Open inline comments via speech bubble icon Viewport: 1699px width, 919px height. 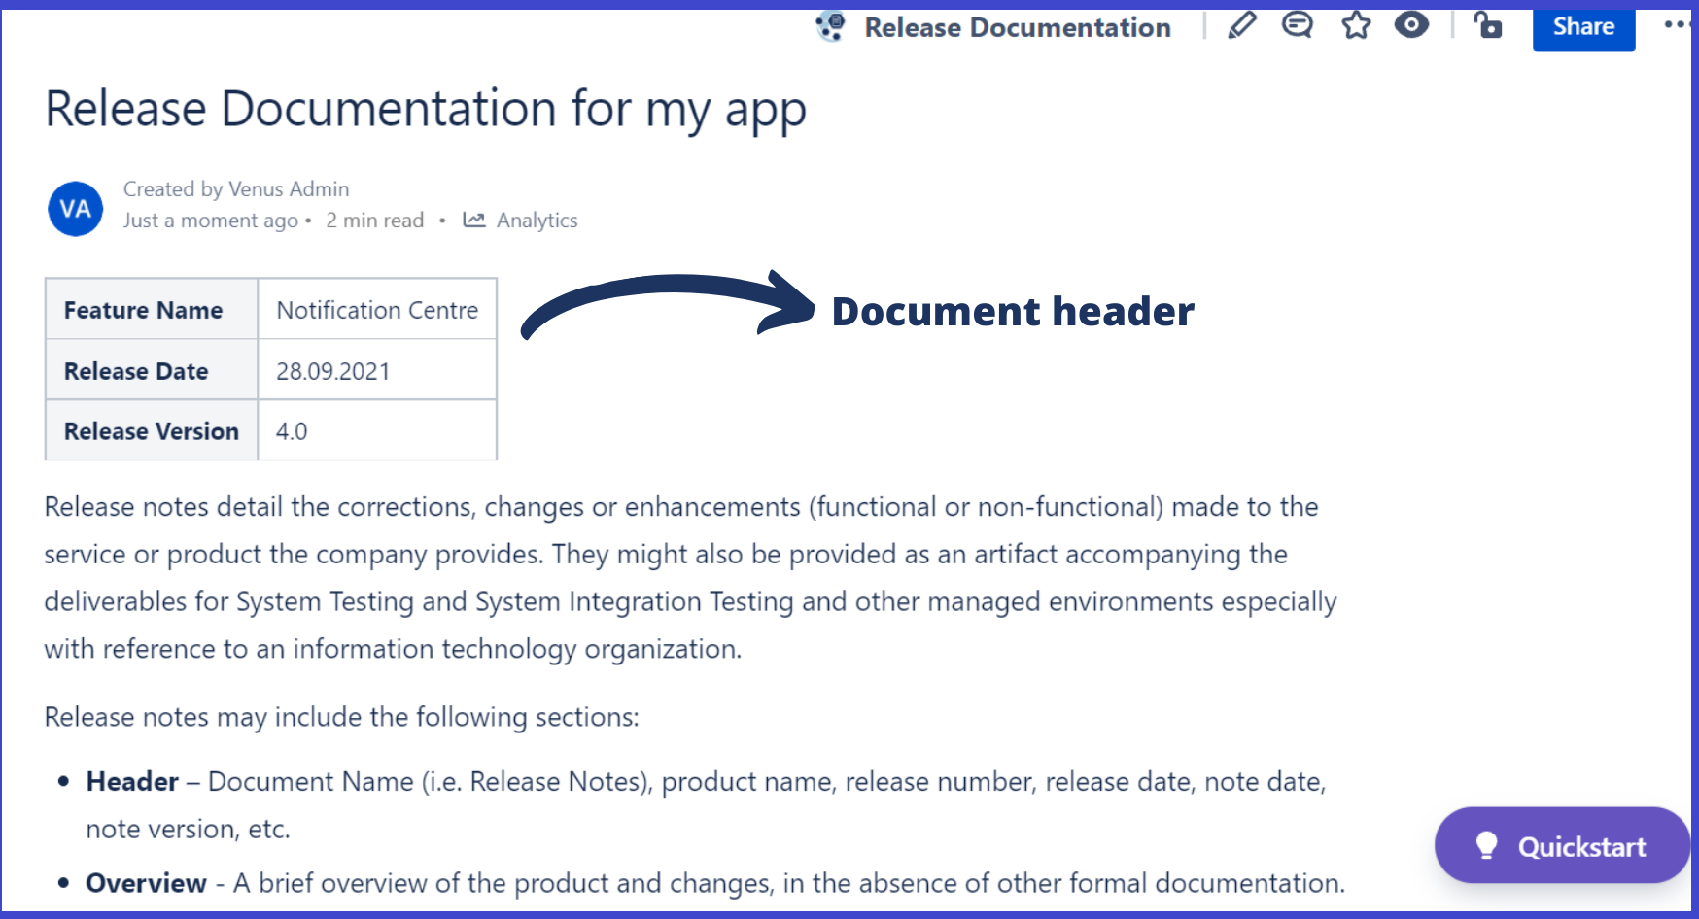tap(1297, 25)
